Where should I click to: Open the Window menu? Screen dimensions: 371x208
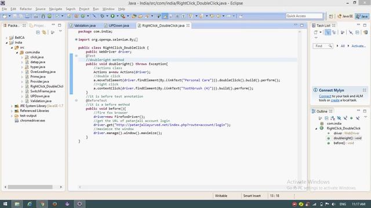[108, 9]
